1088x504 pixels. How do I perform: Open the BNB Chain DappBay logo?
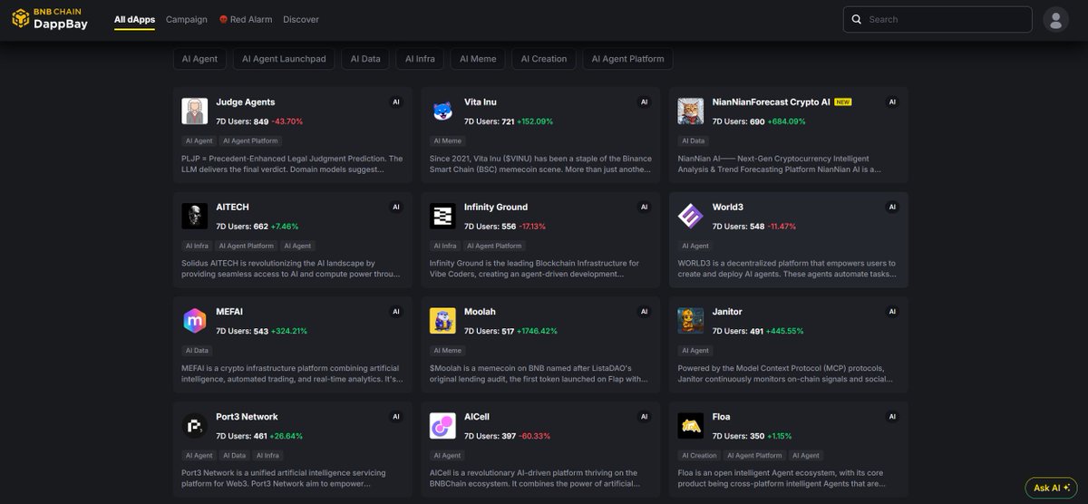coord(50,19)
